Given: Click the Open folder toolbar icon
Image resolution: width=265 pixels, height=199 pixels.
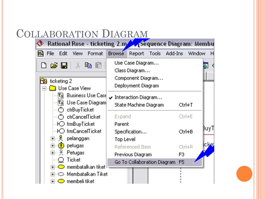Looking at the screenshot, I should (54, 65).
